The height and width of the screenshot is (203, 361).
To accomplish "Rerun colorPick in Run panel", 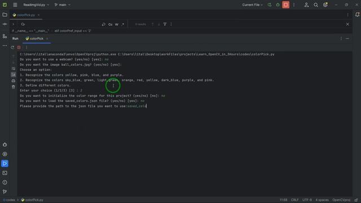I will pos(12,47).
